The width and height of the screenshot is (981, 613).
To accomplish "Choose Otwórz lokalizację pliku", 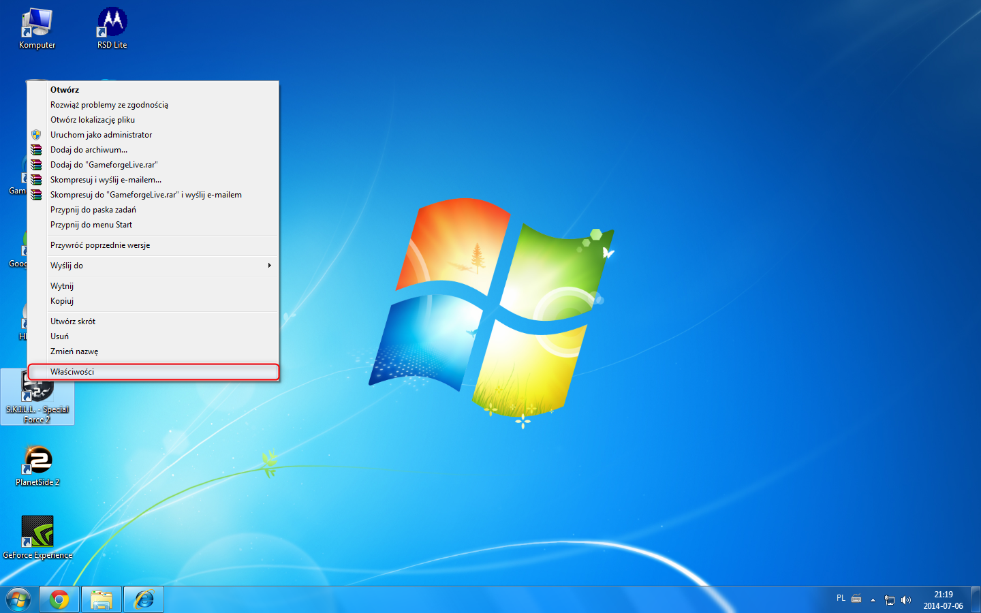I will tap(153, 120).
